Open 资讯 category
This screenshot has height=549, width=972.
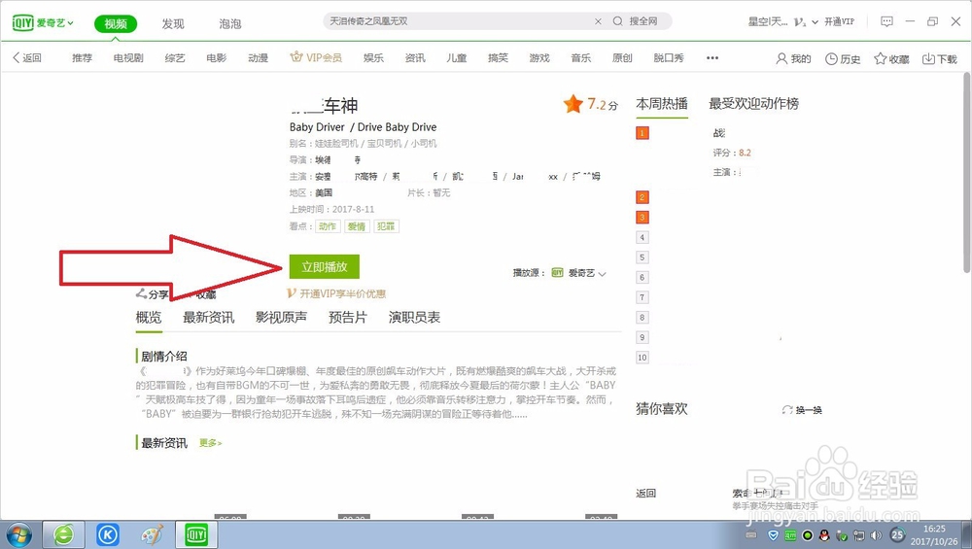[415, 57]
